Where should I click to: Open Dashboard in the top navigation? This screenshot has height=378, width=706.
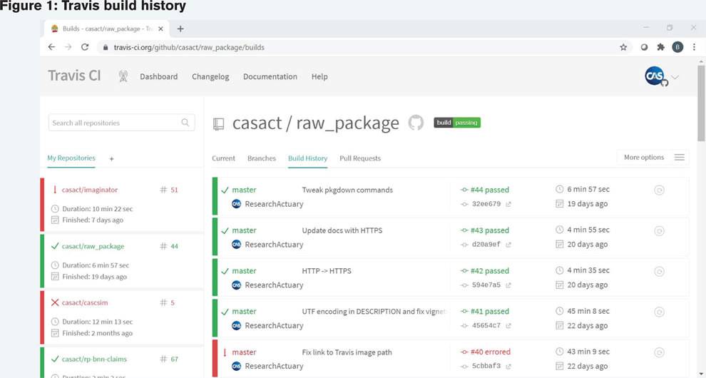click(158, 76)
